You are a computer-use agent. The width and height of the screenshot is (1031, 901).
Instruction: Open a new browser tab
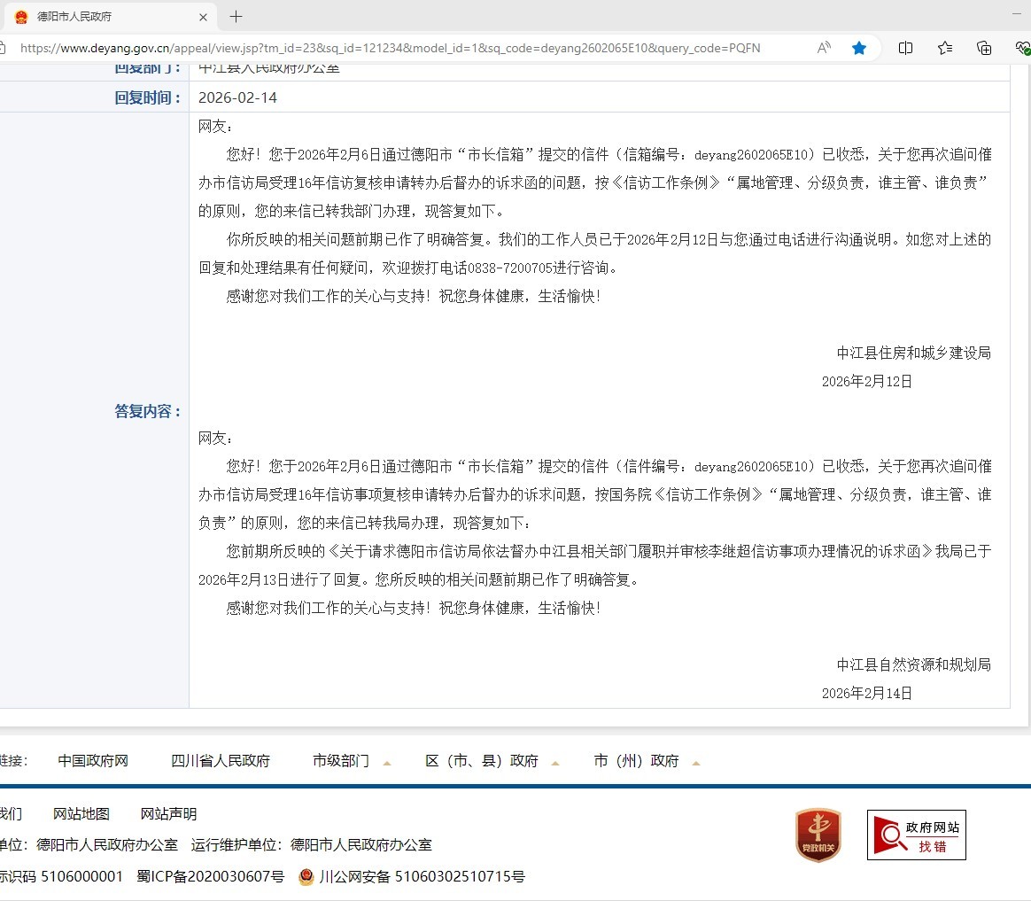[236, 17]
